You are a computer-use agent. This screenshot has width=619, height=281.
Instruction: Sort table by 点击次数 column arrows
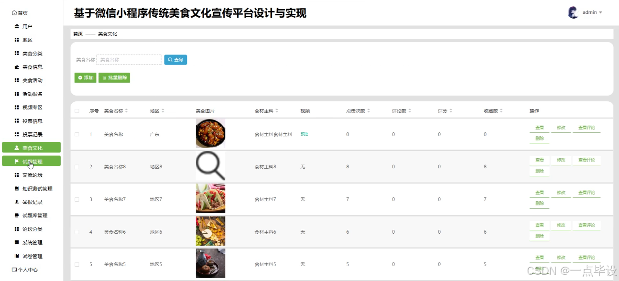369,111
